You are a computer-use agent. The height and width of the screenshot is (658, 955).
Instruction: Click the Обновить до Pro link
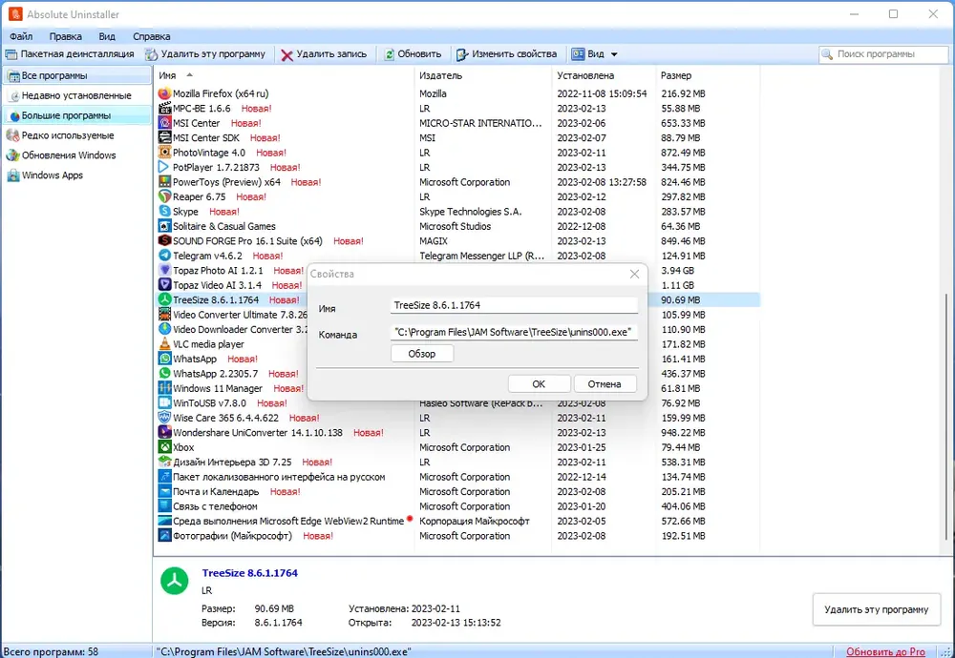pos(885,651)
